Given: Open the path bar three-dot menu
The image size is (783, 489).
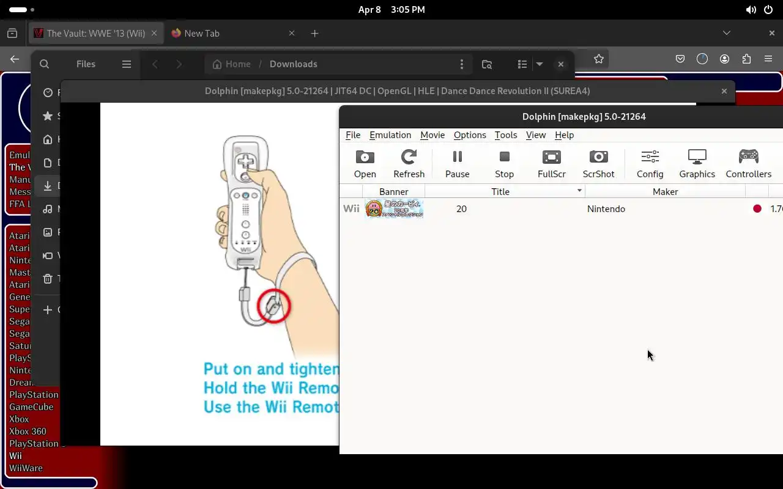Looking at the screenshot, I should 462,64.
